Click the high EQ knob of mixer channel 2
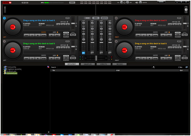191x136 pixels. [x=92, y=29]
